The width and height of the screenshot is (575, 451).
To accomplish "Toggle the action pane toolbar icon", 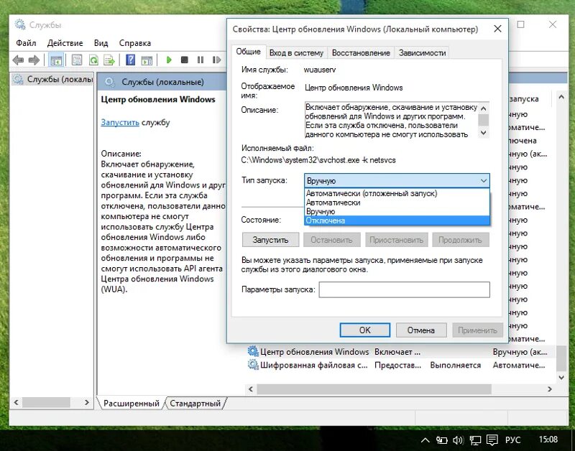I will click(147, 60).
